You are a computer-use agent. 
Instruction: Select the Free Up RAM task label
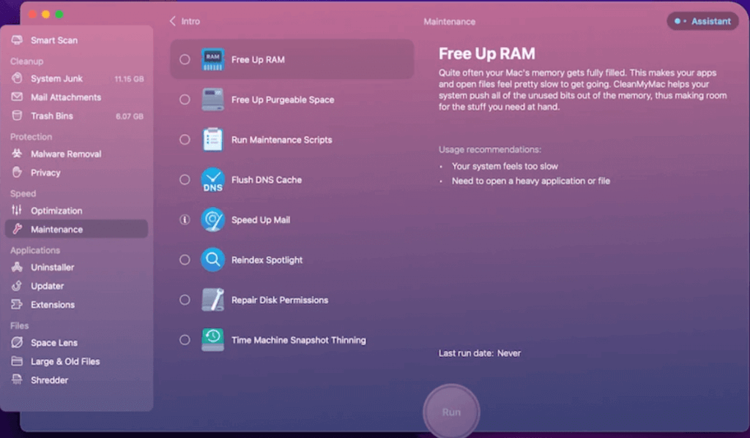coord(258,59)
